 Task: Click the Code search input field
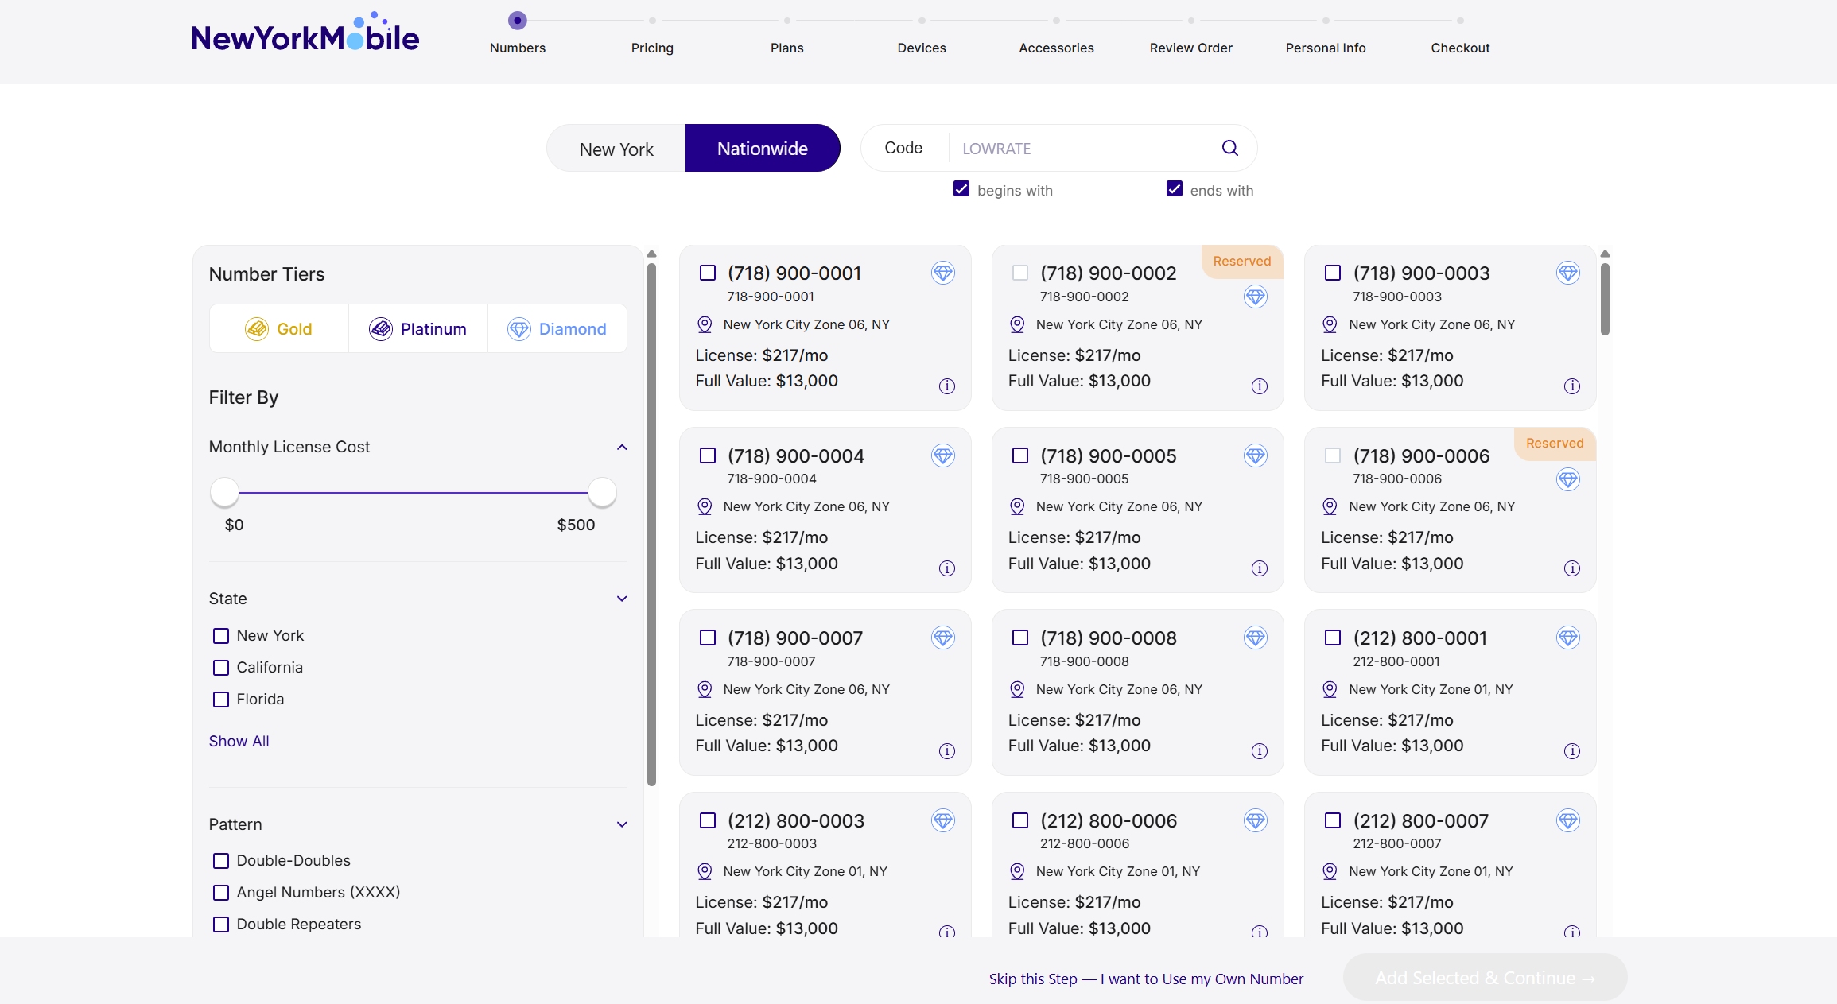point(1082,149)
